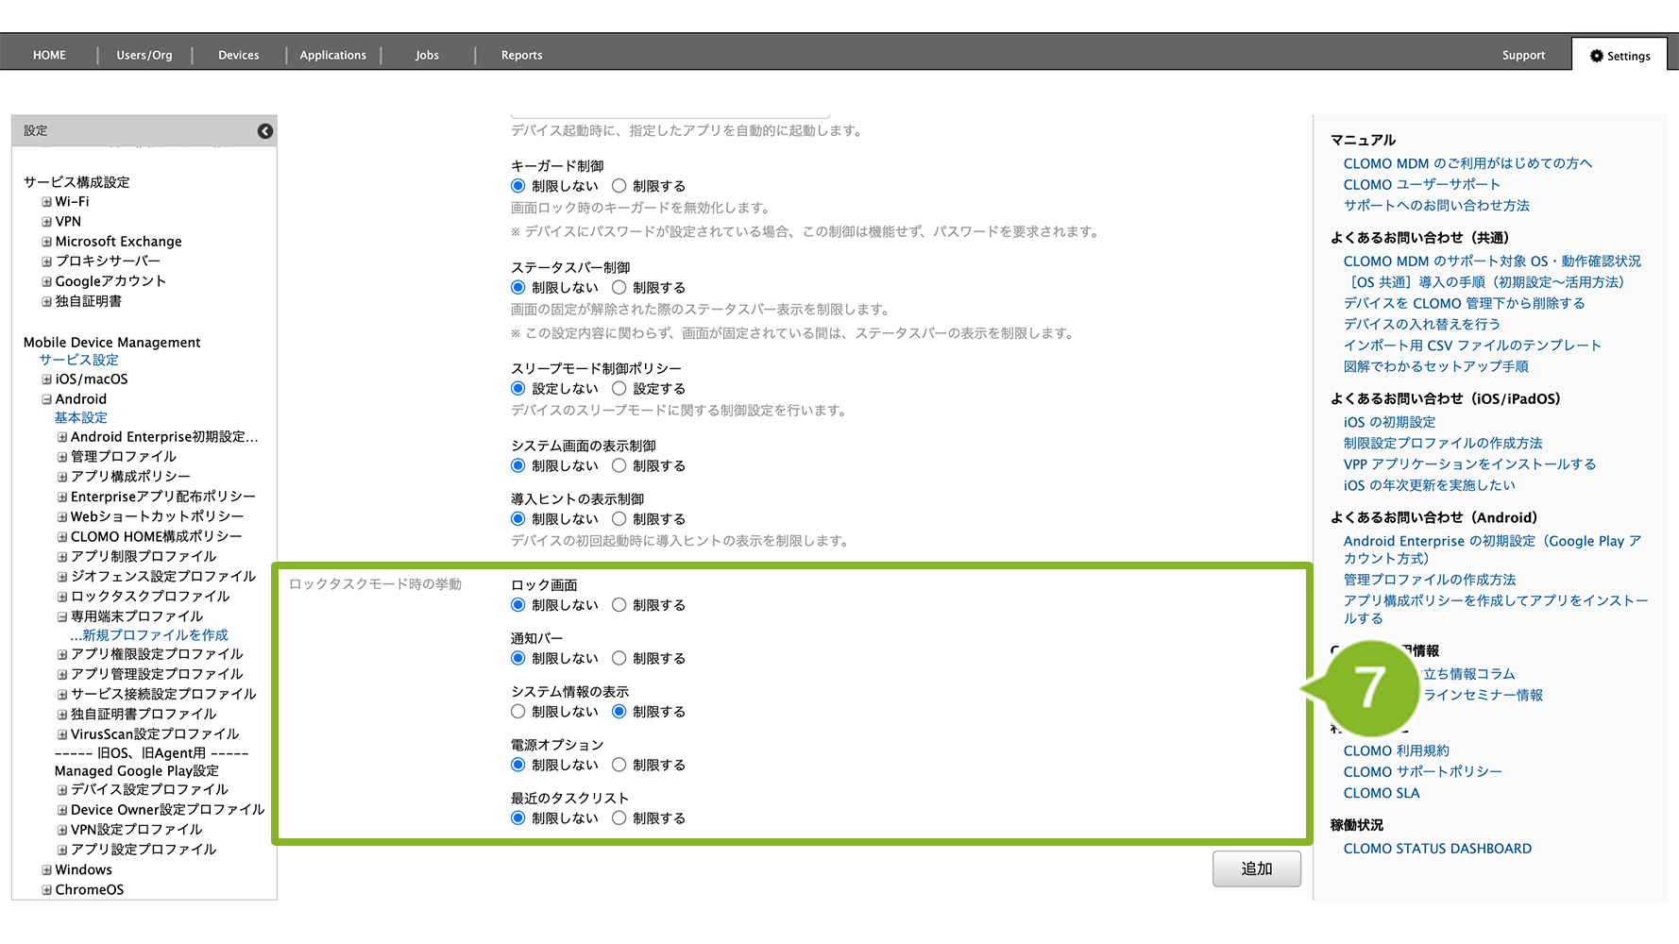Expand the Wi-Fi tree node

coord(46,202)
